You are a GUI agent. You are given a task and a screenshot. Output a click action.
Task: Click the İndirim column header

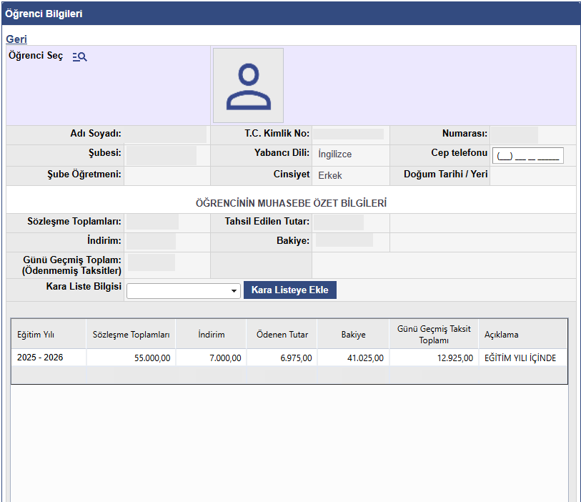(211, 335)
